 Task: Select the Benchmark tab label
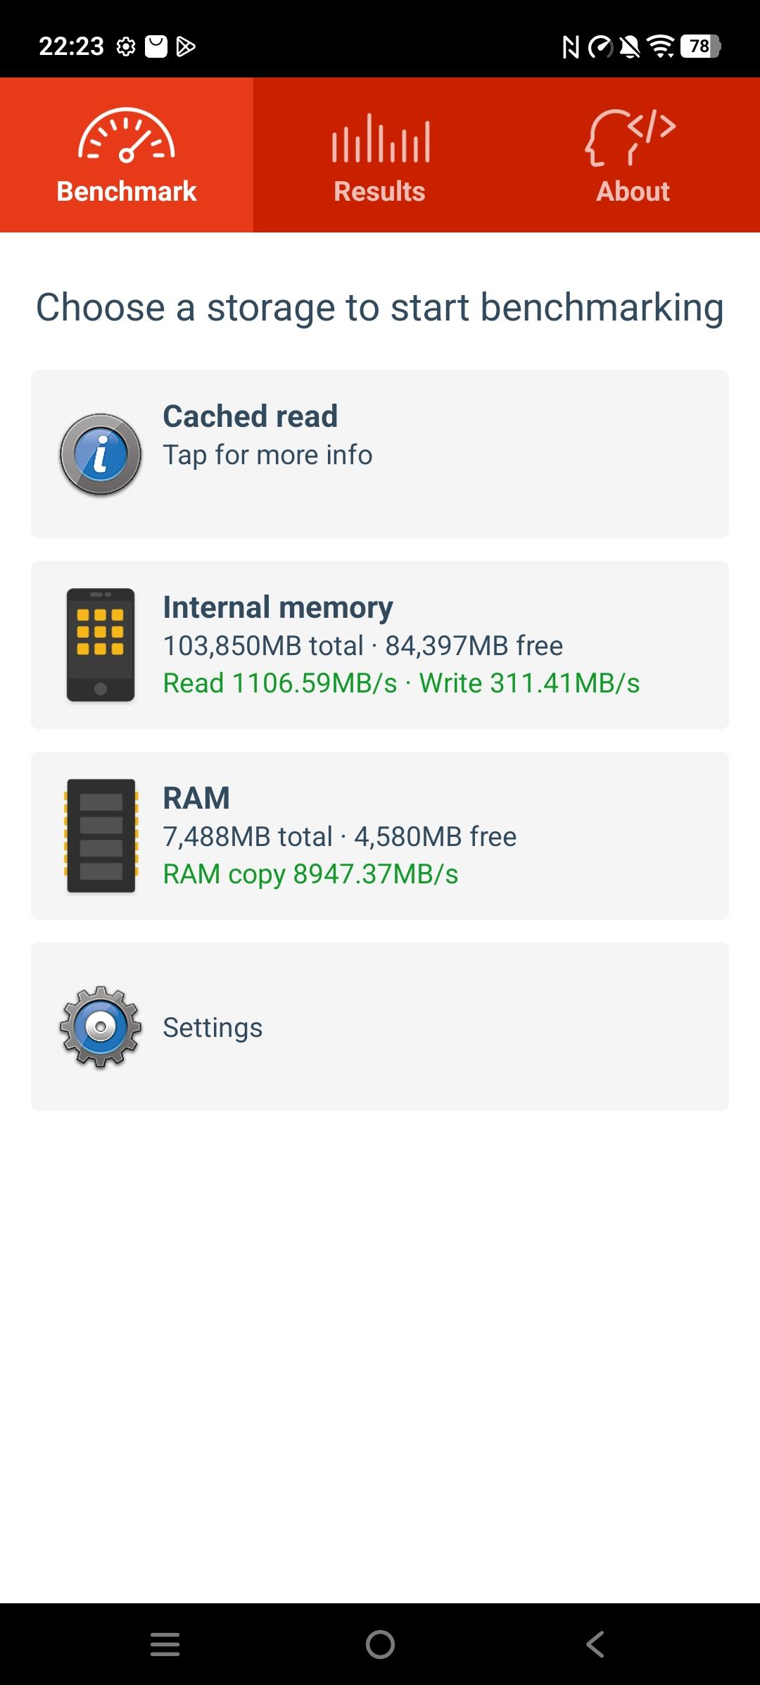tap(127, 192)
